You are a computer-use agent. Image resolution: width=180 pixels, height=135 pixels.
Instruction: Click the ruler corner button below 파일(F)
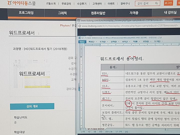tap(81, 45)
